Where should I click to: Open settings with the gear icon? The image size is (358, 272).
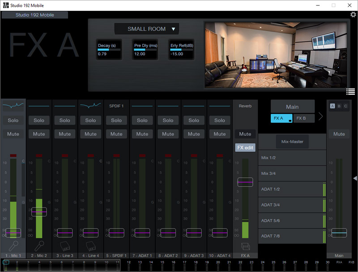tap(353, 15)
